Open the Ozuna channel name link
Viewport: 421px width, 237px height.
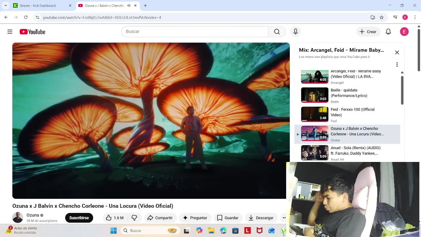point(33,215)
